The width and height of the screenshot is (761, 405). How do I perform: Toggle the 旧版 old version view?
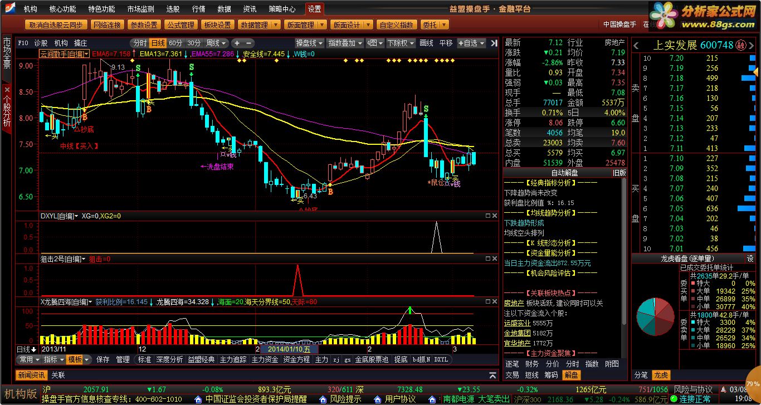pos(619,173)
